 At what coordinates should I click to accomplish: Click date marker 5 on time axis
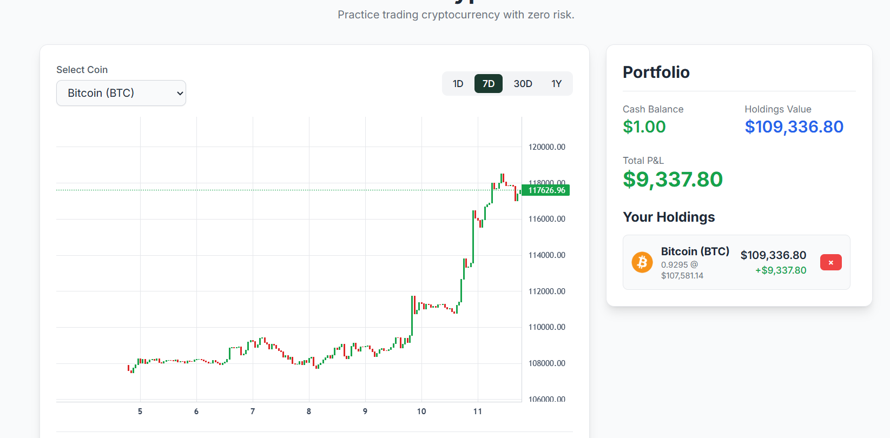140,412
